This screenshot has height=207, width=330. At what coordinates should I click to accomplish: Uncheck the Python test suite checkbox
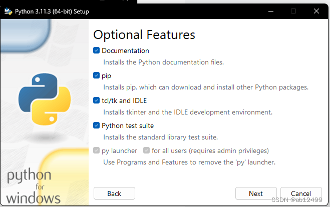(97, 125)
